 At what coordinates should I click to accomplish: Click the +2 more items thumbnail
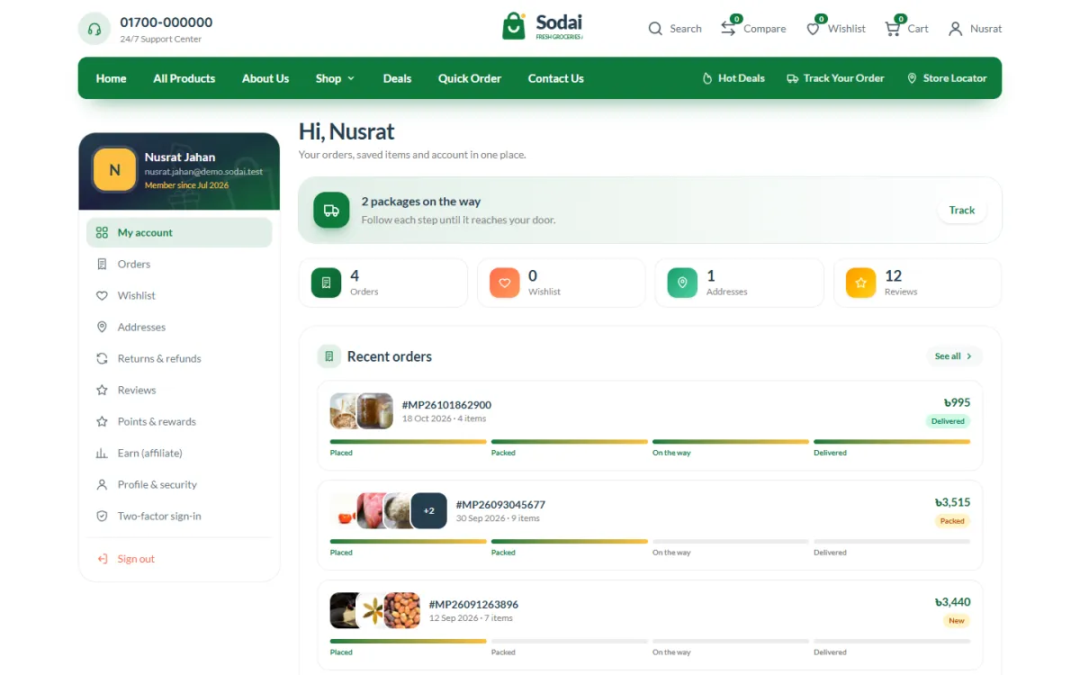[429, 510]
